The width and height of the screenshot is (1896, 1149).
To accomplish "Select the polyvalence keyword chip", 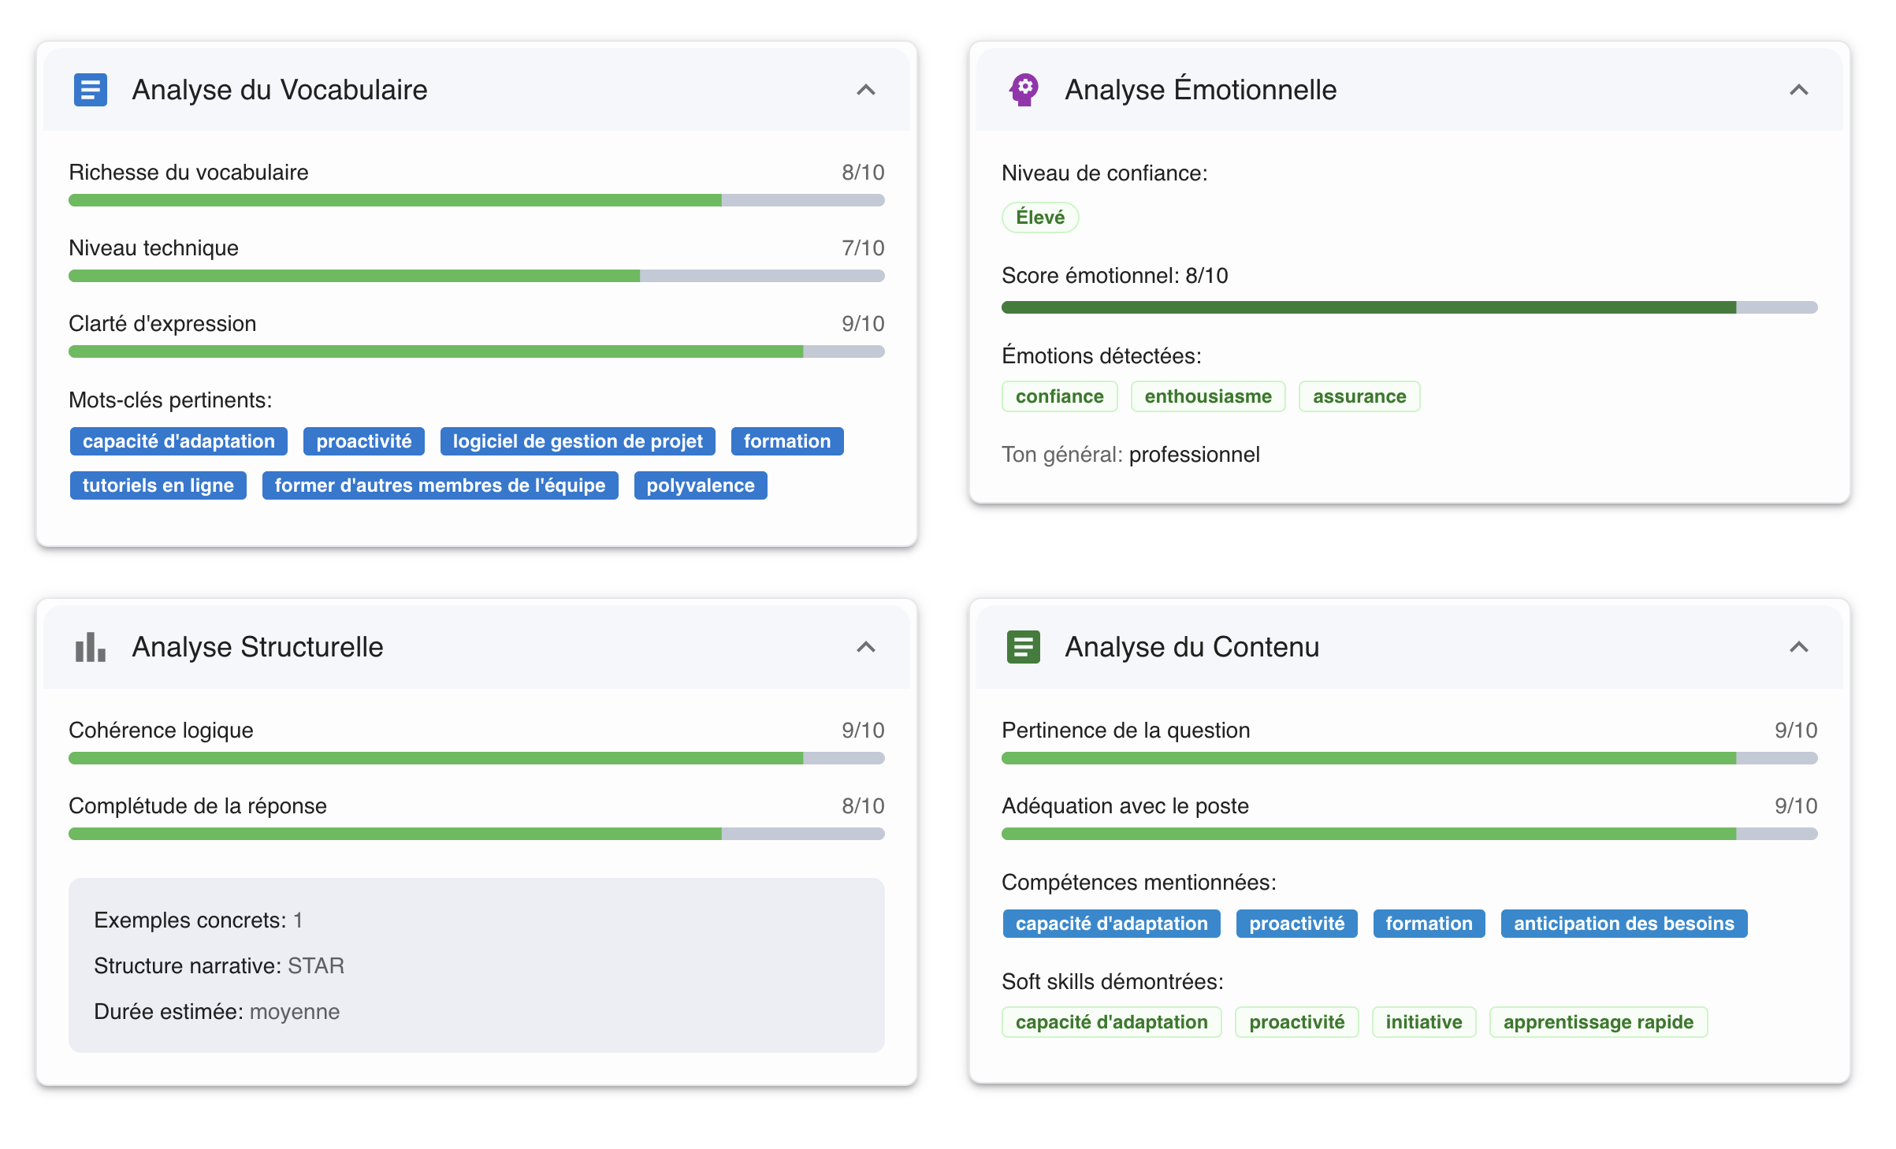I will (701, 485).
